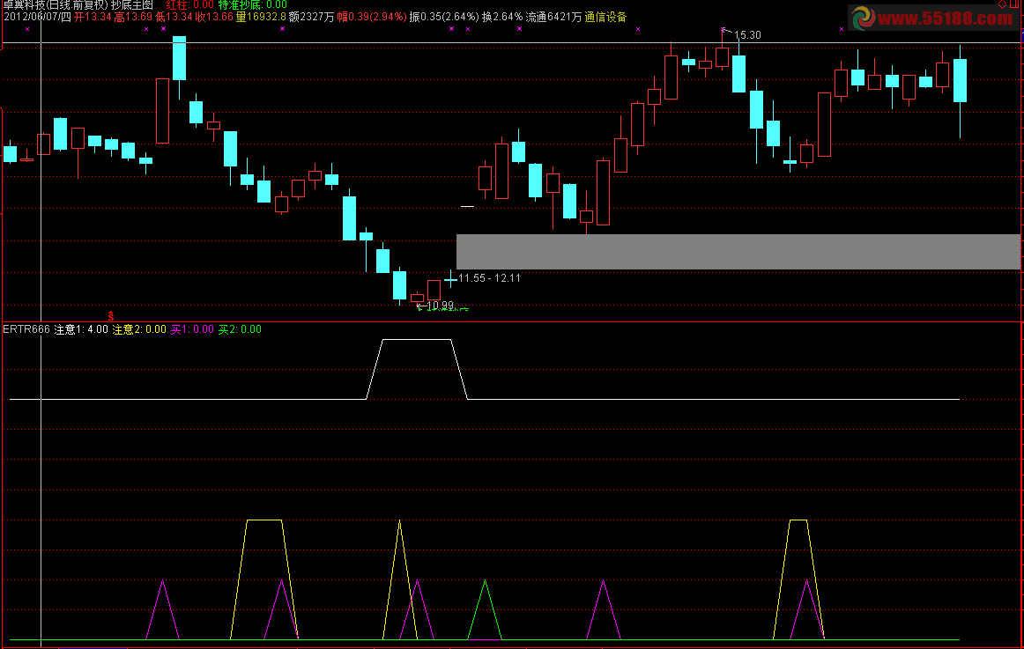Click the amplitude value 振0.35(2.64%)

tap(444, 17)
